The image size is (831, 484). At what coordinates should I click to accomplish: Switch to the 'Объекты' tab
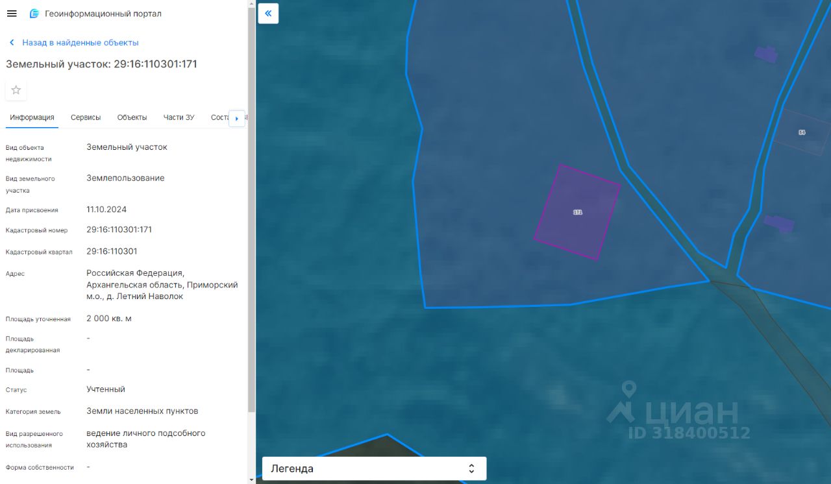click(x=132, y=117)
